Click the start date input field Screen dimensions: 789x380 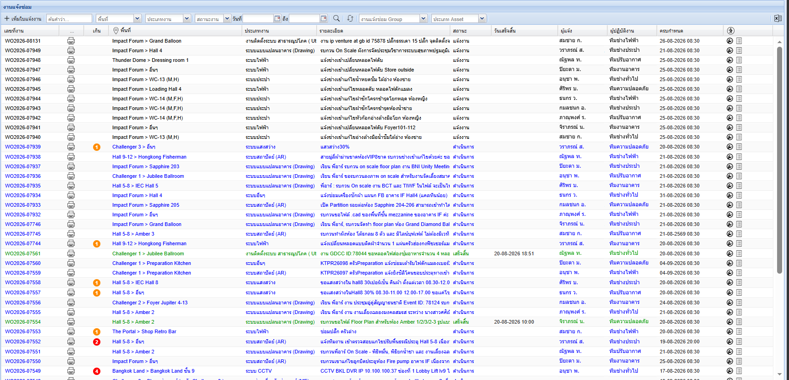click(258, 19)
